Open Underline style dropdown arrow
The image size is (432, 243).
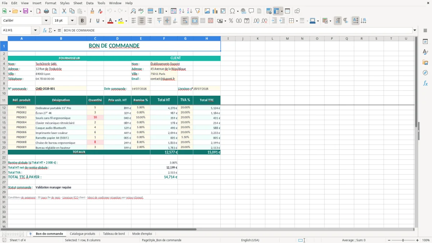103,21
